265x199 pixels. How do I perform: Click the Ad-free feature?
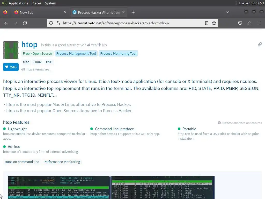14,147
